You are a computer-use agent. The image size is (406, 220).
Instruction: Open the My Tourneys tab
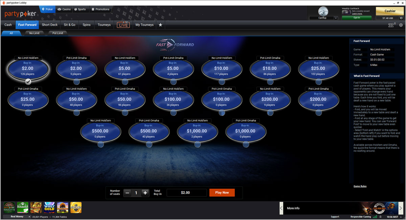coord(144,25)
